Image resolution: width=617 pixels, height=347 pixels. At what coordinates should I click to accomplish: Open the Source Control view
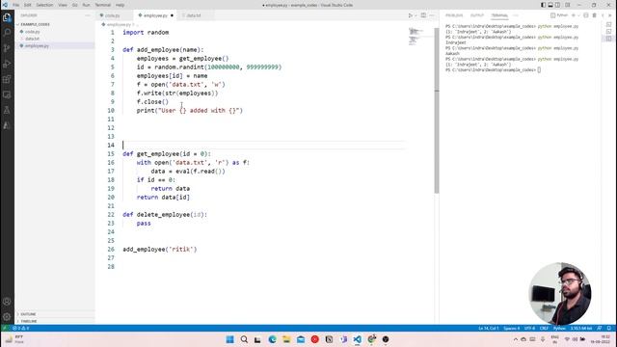click(7, 48)
